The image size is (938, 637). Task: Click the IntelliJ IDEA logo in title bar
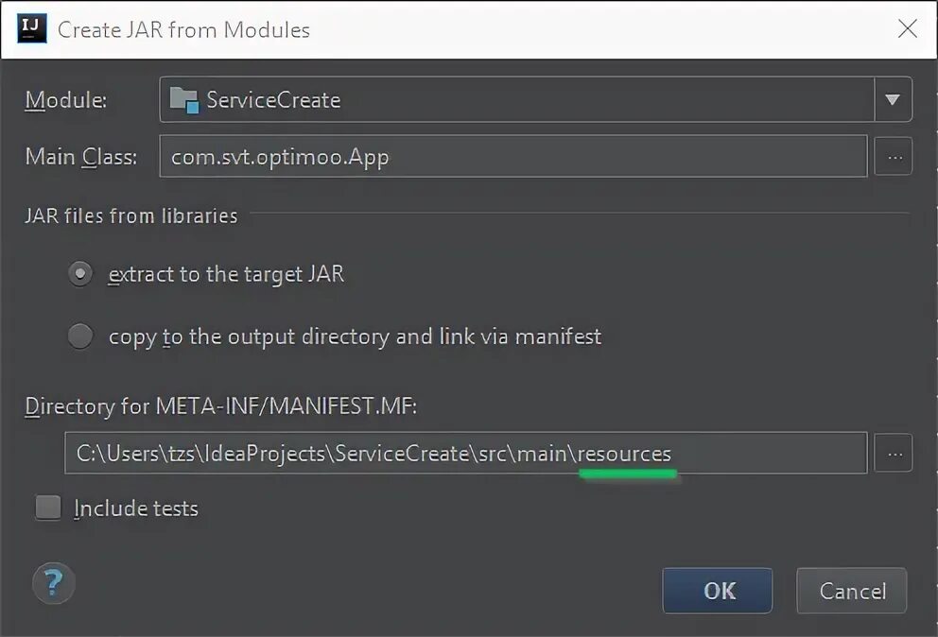tap(32, 28)
